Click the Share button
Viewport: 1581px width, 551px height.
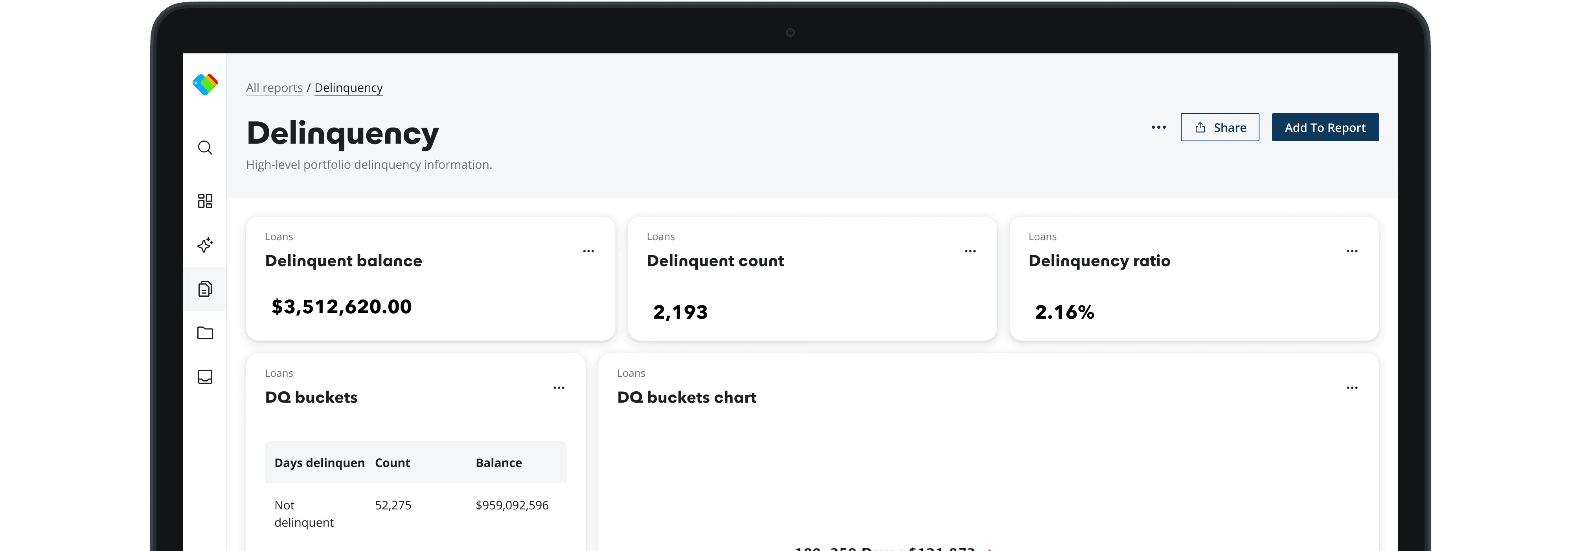click(1219, 128)
